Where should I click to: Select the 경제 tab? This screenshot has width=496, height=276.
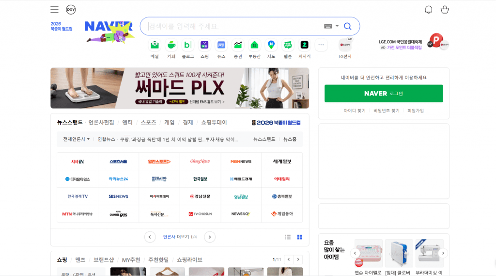[x=188, y=122]
